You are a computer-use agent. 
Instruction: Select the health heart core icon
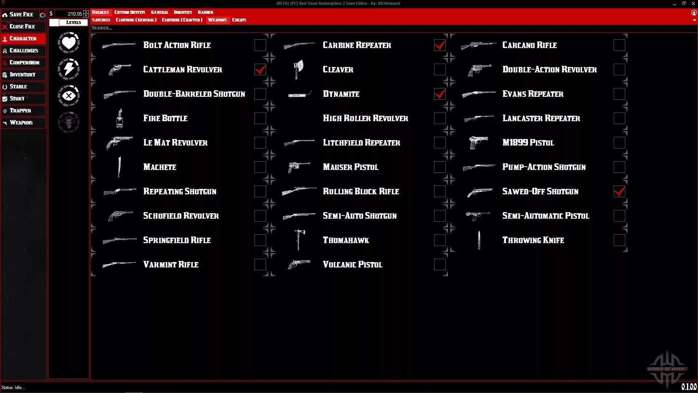click(x=69, y=43)
